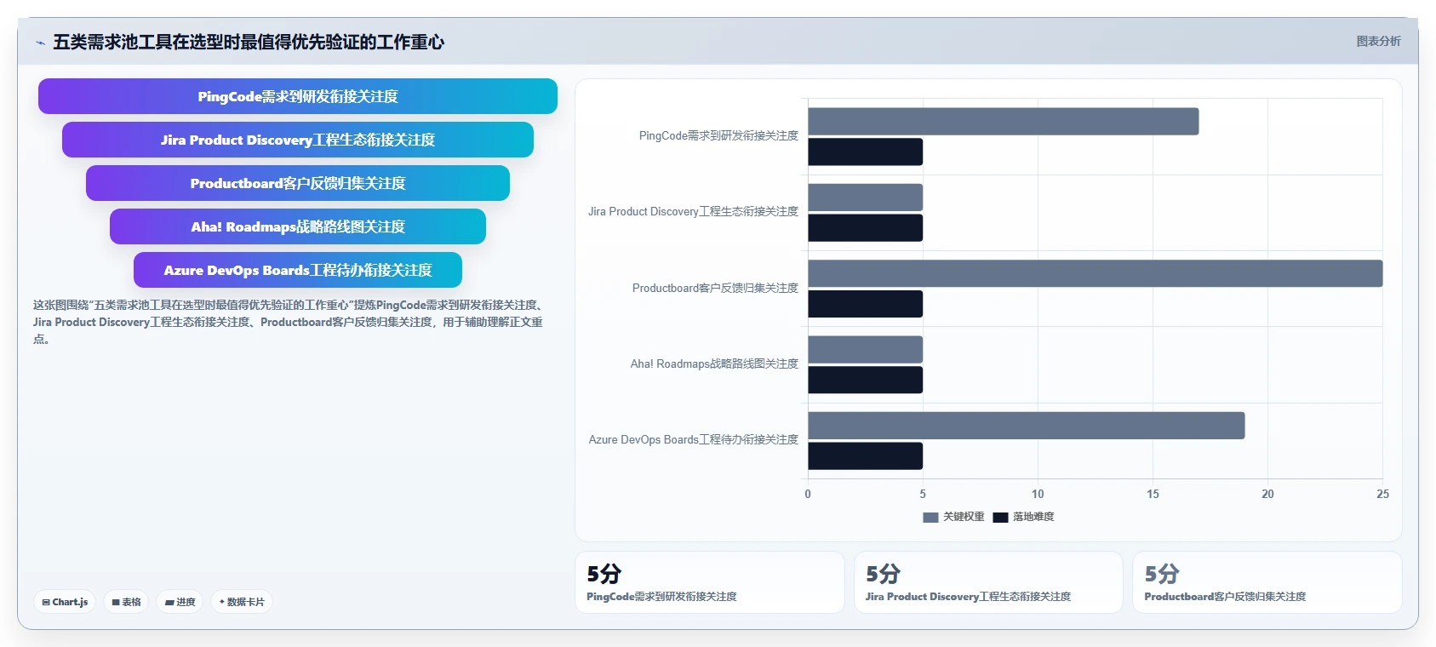Open the 5分 Productboard data card

[1267, 582]
